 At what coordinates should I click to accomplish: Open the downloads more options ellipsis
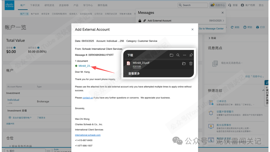184,55
